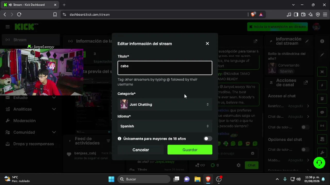The width and height of the screenshot is (330, 185).
Task: Pop out the chat panel
Action: click(x=255, y=41)
